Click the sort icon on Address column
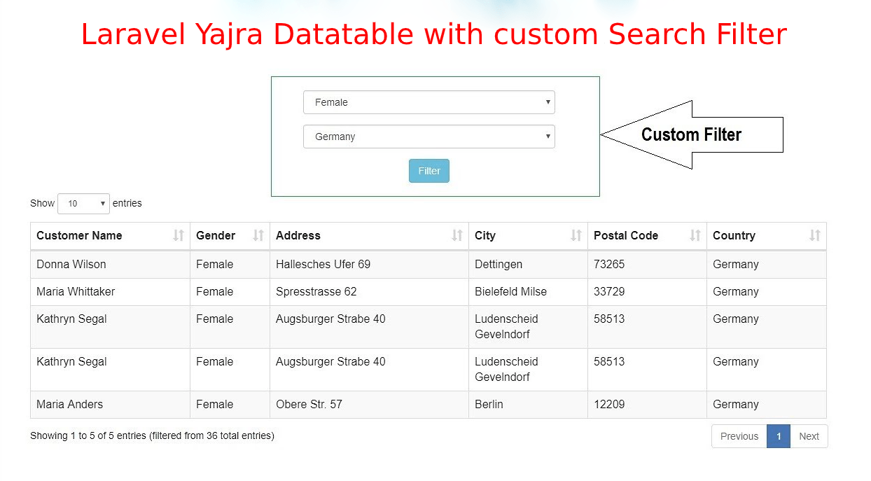 pyautogui.click(x=457, y=235)
